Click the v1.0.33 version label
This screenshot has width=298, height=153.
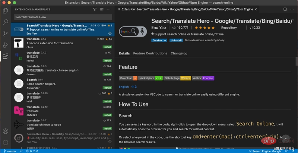(x=254, y=28)
